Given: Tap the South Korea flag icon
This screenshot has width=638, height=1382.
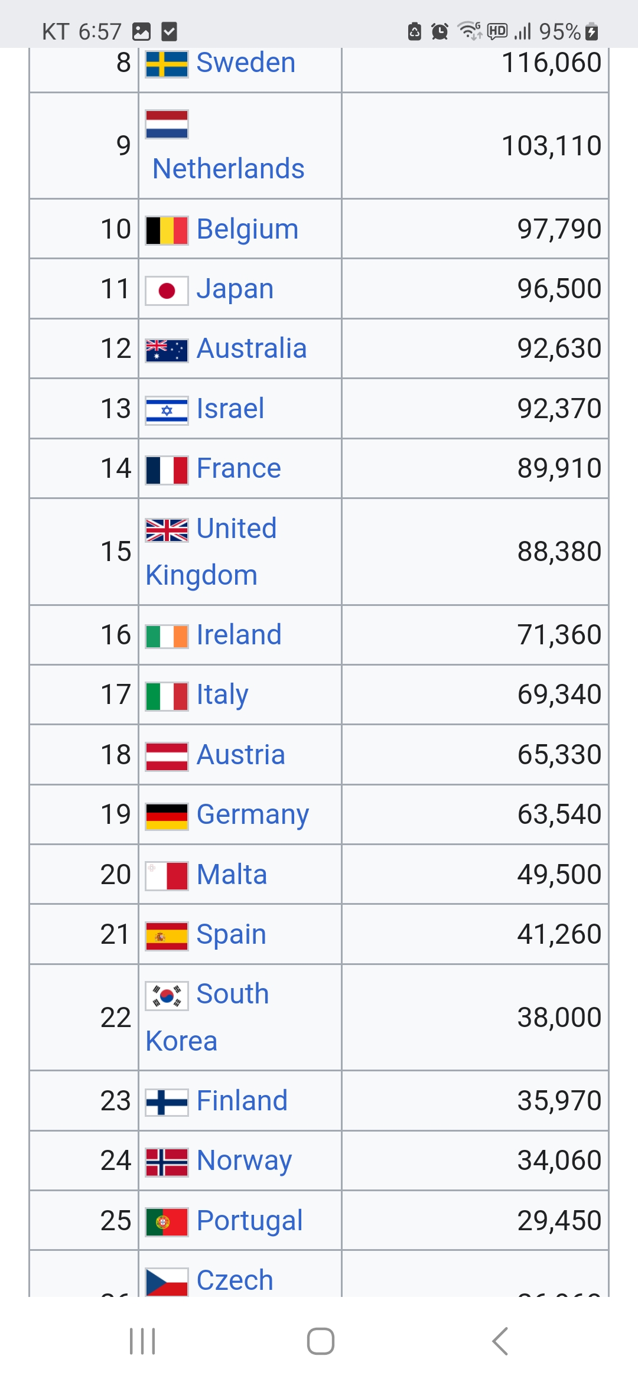Looking at the screenshot, I should tap(167, 996).
